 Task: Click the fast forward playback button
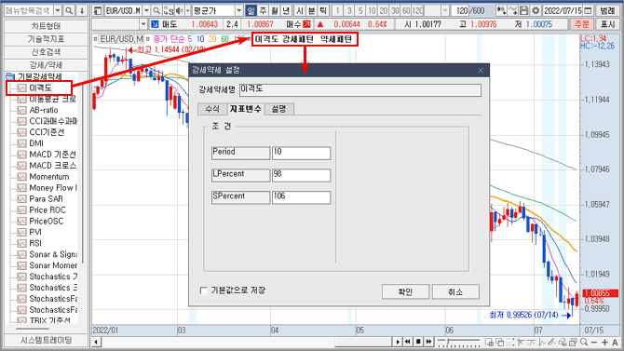click(428, 342)
